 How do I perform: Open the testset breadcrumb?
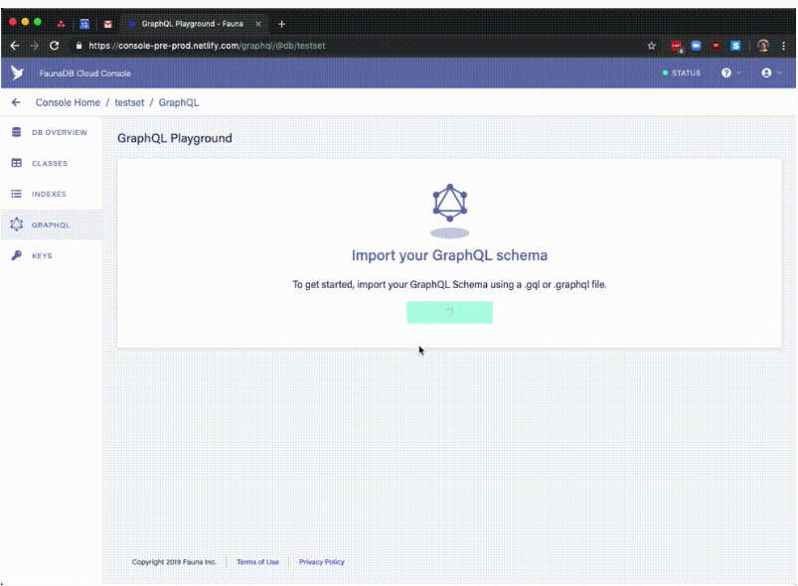(129, 102)
